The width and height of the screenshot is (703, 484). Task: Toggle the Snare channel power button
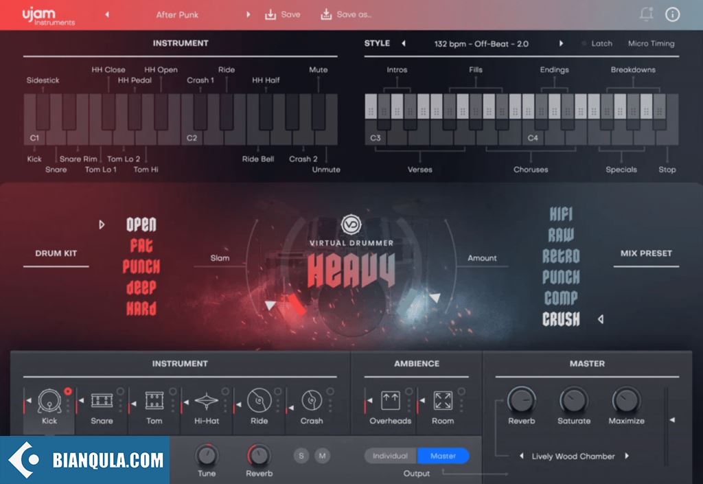click(120, 391)
